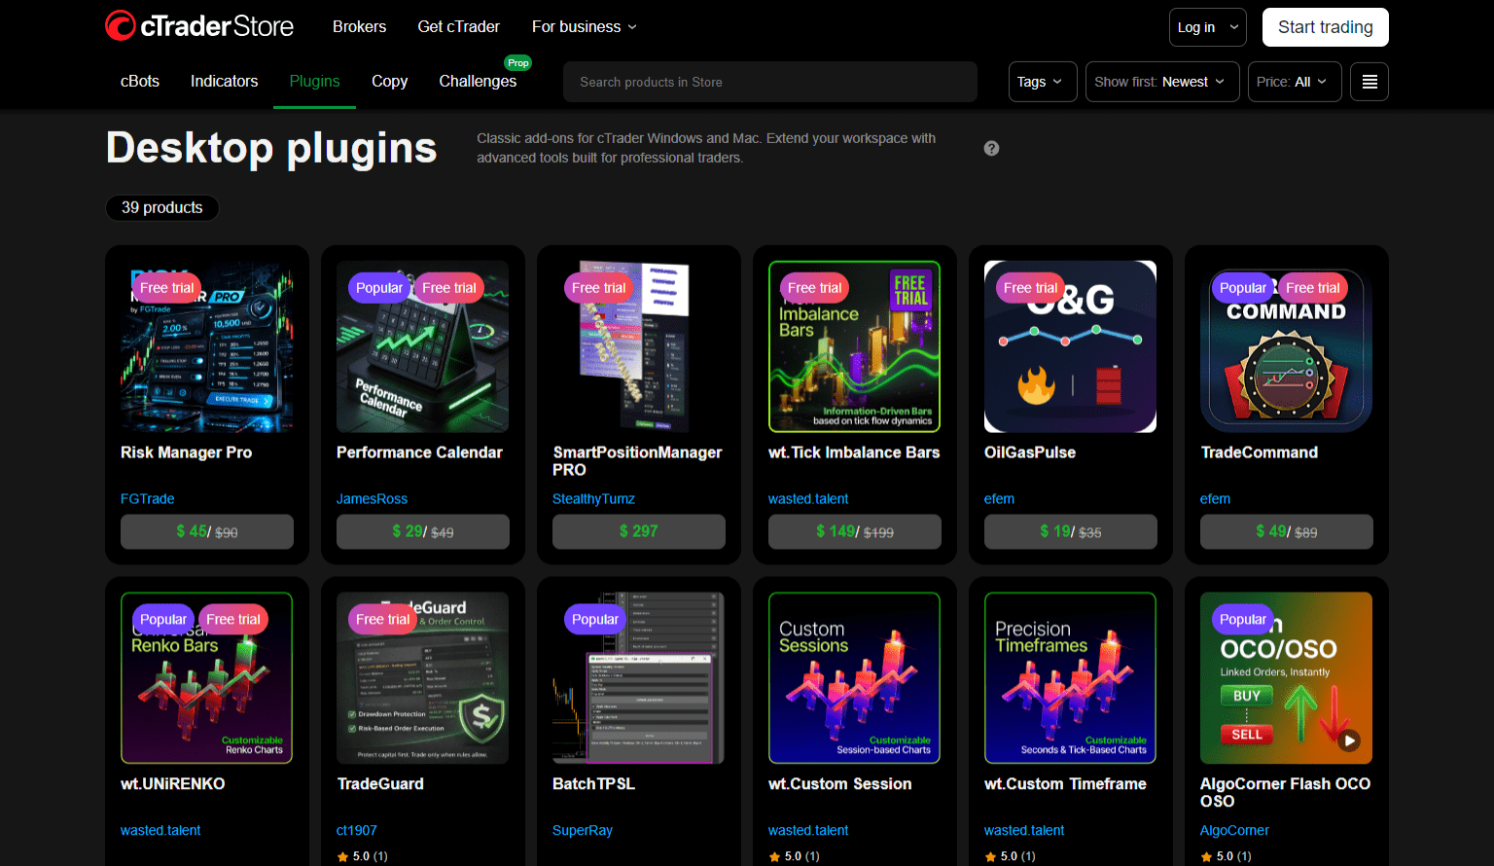This screenshot has width=1494, height=866.
Task: Click the cTrader Store logo icon
Action: click(120, 25)
